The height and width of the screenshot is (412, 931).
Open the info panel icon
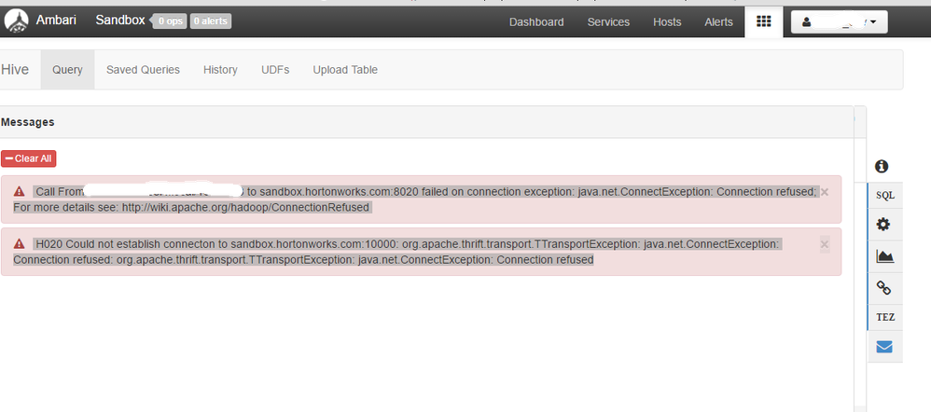pyautogui.click(x=882, y=166)
